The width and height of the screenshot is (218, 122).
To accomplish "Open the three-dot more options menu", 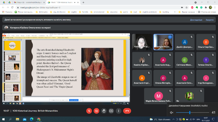I will 118,111.
